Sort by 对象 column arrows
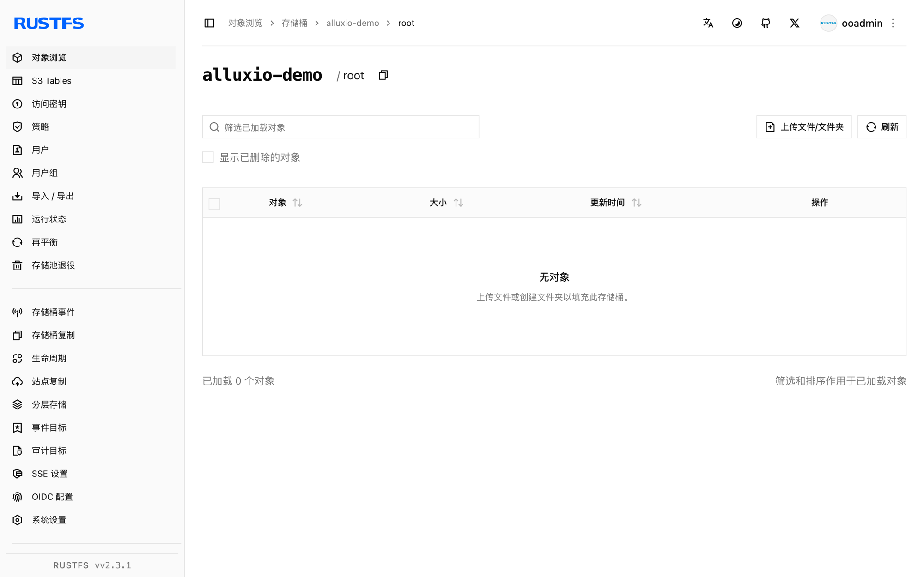The height and width of the screenshot is (577, 924). pos(298,203)
